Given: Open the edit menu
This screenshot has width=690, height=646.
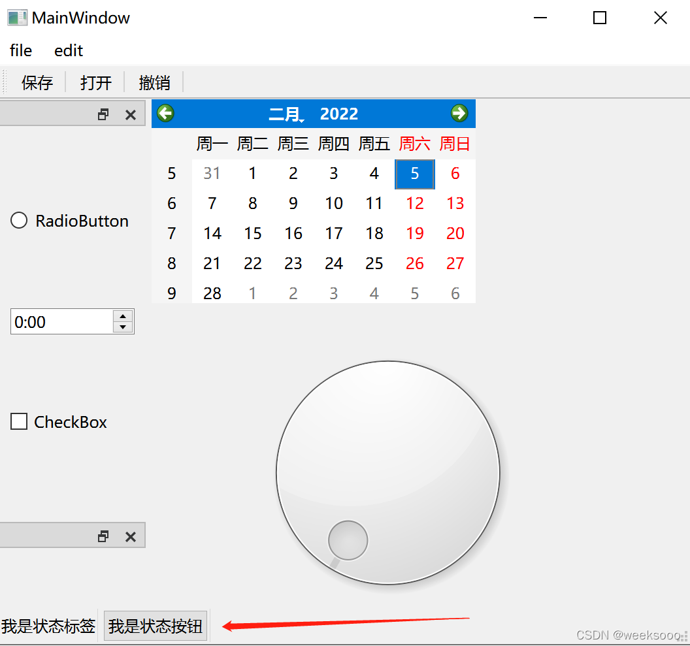Looking at the screenshot, I should point(69,50).
